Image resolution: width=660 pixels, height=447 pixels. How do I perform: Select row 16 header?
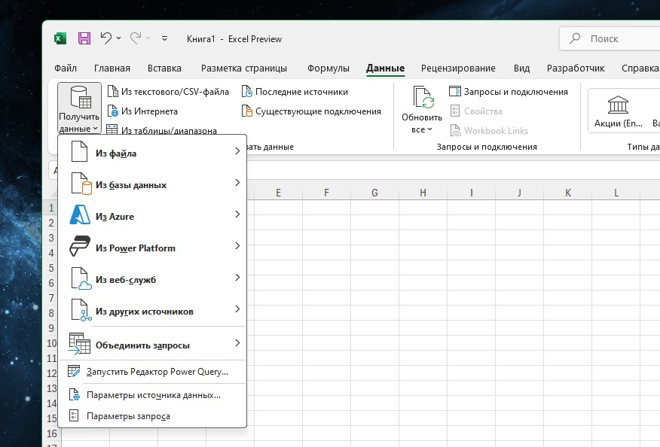(51, 433)
